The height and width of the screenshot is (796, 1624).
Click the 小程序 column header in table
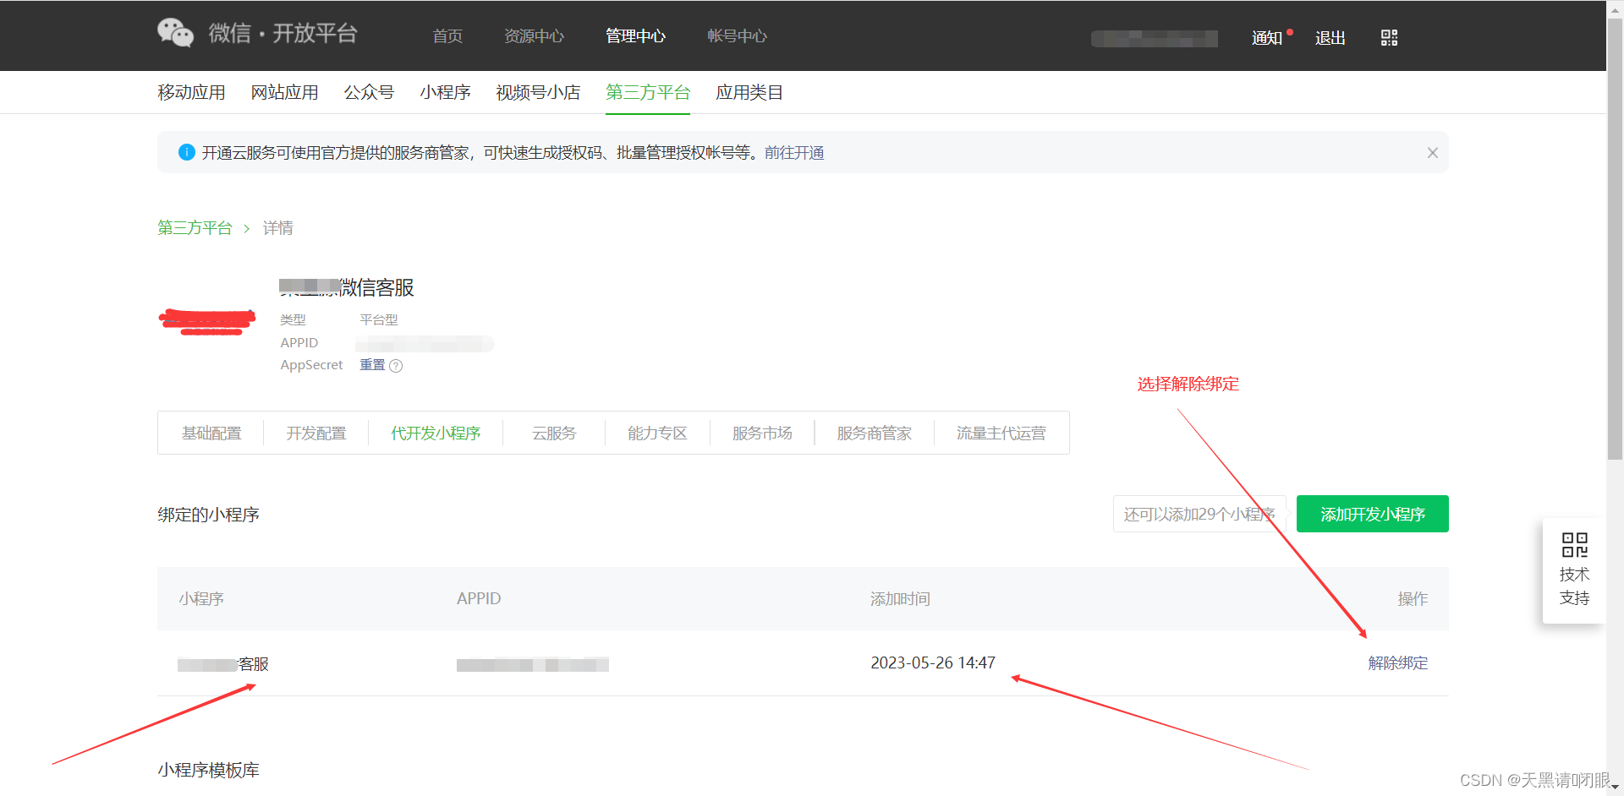(x=201, y=599)
